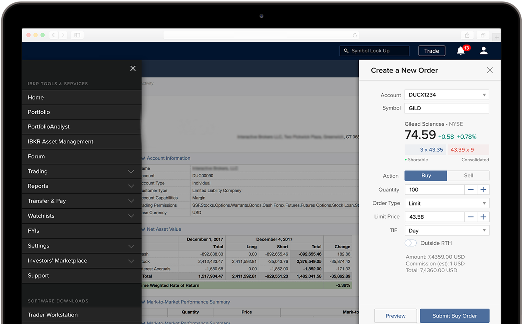
Task: Expand the Trading menu section
Action: coord(82,171)
